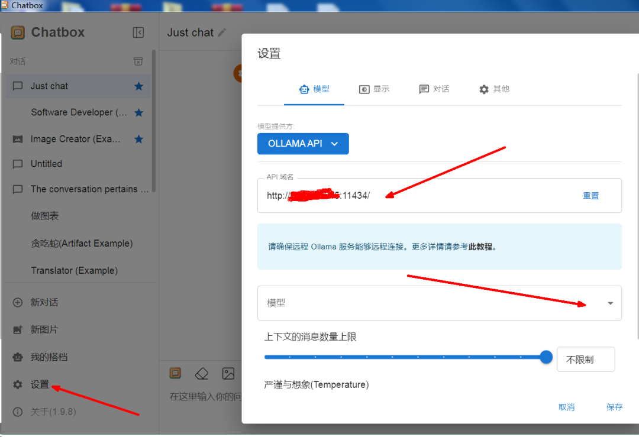Click the image icon beside Image Creator
The height and width of the screenshot is (437, 639).
click(18, 140)
